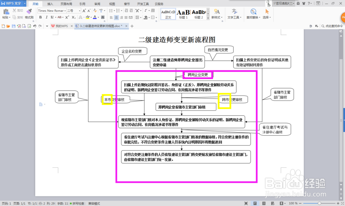Open the 页面布局 ribbon tab
Viewport: 345px width, 206px height.
[66, 4]
